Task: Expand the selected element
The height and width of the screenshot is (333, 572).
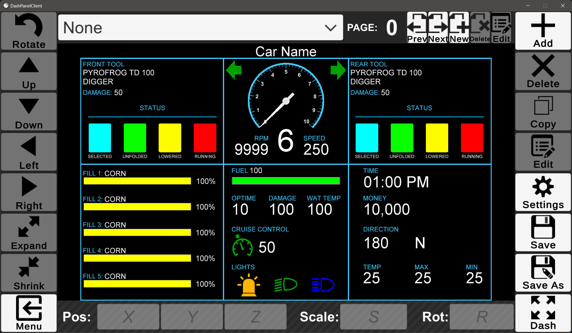Action: point(29,232)
